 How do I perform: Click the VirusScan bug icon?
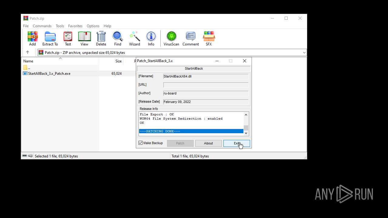171,38
